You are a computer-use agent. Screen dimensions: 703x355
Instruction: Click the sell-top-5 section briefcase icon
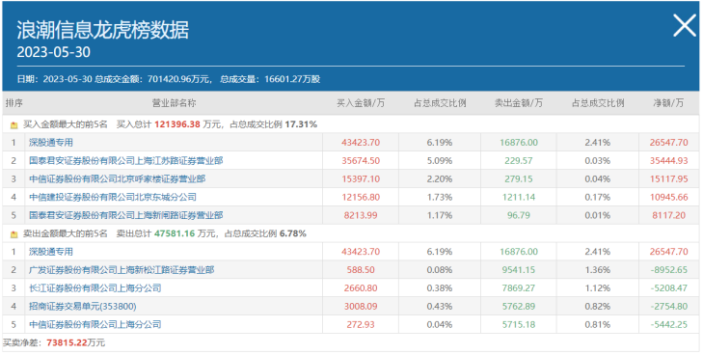click(x=14, y=234)
